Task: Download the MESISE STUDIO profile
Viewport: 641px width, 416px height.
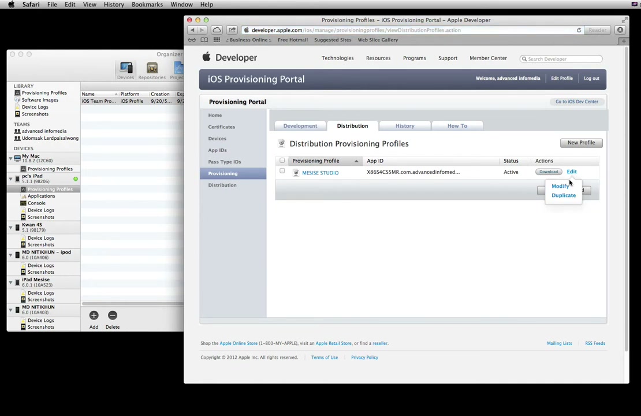Action: 548,172
